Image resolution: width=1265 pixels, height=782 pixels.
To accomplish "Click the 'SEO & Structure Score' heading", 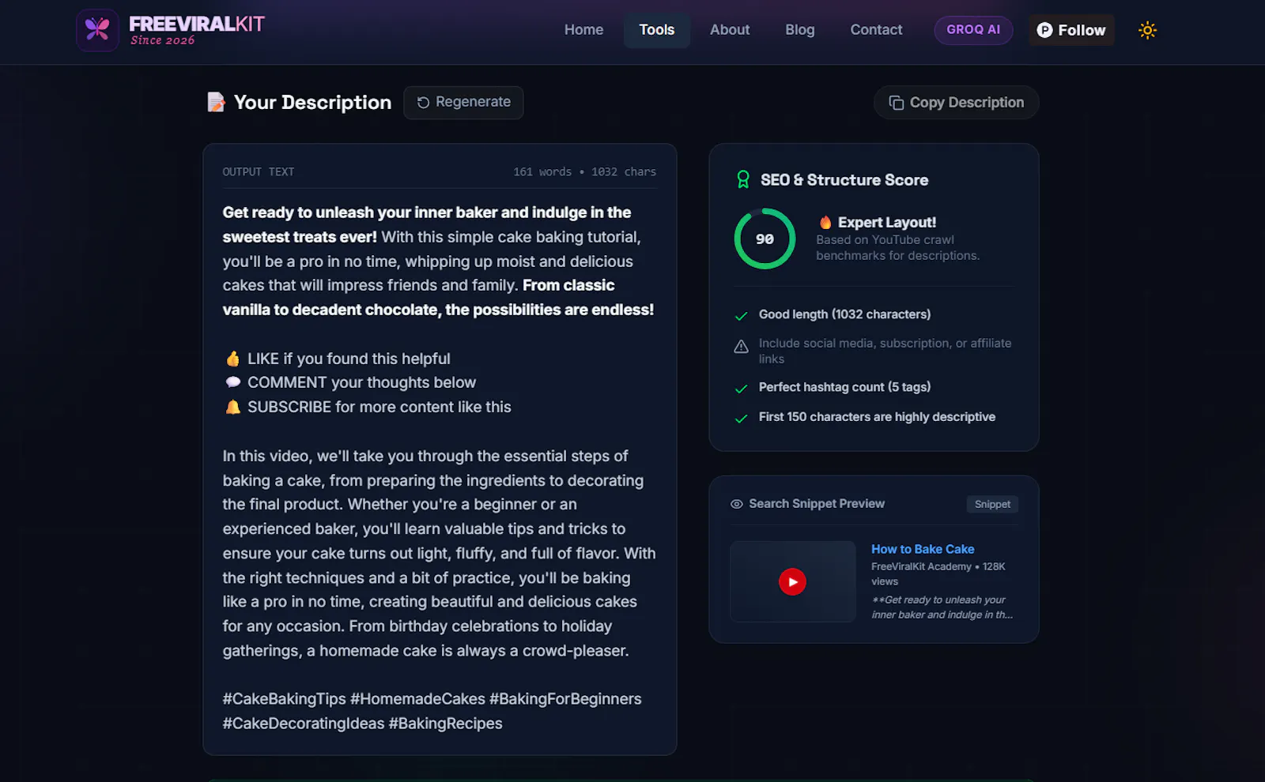I will 844,180.
